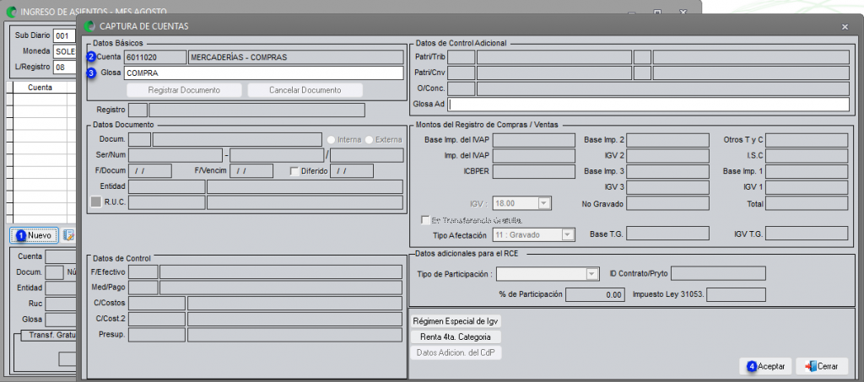Click the No Gravado amount field
Image resolution: width=864 pixels, height=382 pixels.
pyautogui.click(x=668, y=204)
